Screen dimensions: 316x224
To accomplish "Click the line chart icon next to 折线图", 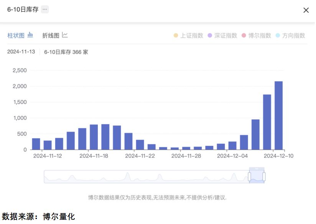I will click(65, 35).
